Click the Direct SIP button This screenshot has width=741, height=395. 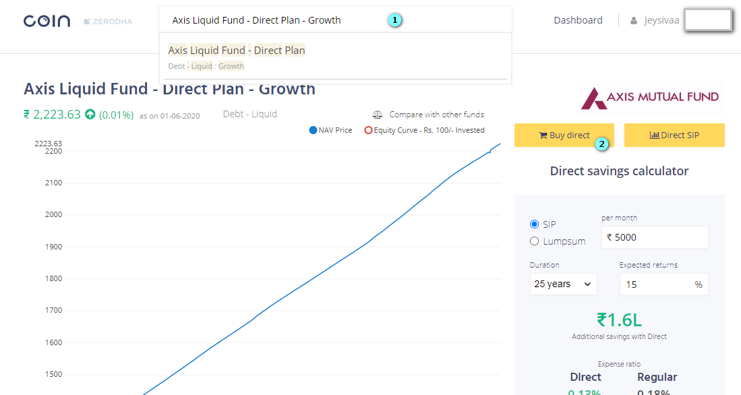point(674,135)
